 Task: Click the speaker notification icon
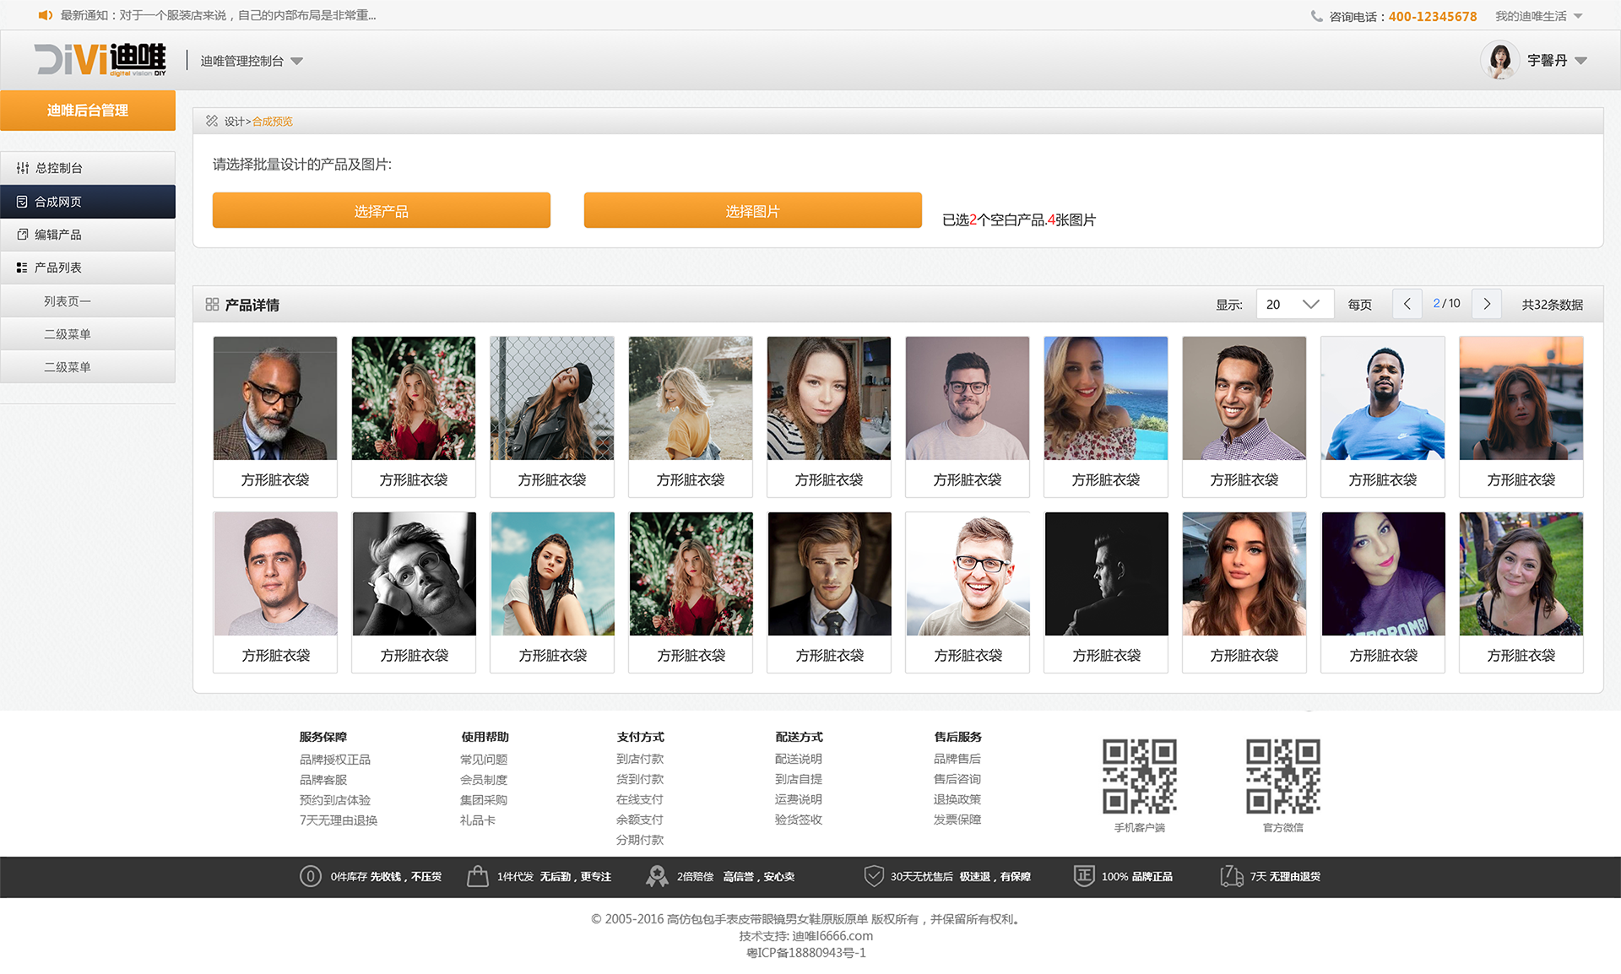(46, 15)
